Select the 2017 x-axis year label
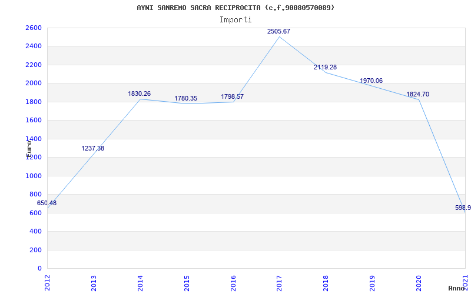The height and width of the screenshot is (294, 471). [279, 282]
